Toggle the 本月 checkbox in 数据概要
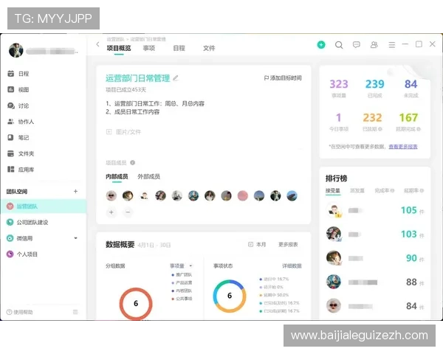Viewport: 443px width, 354px height. point(251,244)
